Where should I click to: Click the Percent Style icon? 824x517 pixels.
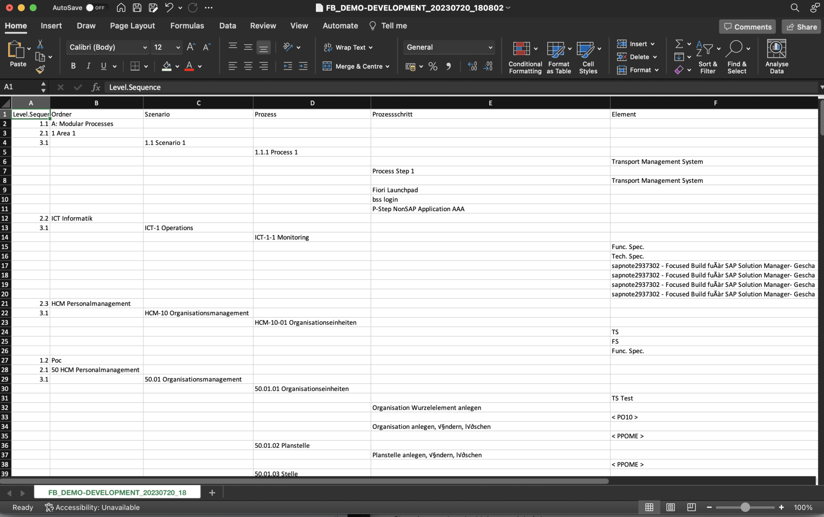433,67
